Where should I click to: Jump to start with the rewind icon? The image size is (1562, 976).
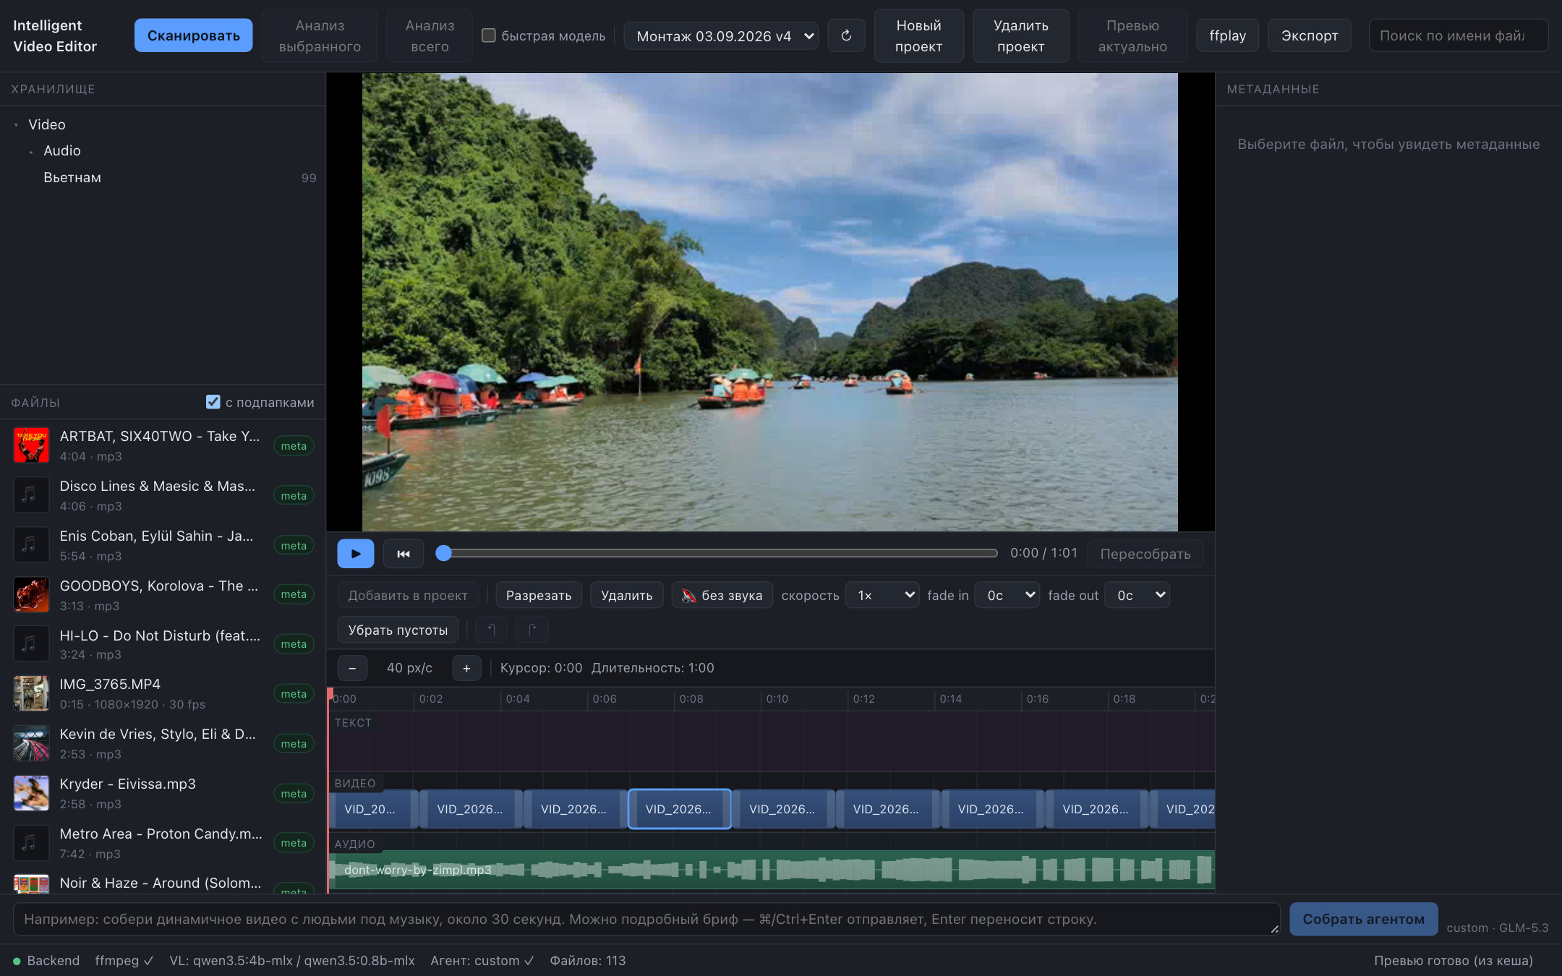click(404, 554)
